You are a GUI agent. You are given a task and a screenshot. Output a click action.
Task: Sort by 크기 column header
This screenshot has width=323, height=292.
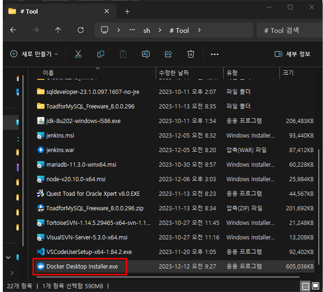click(288, 73)
